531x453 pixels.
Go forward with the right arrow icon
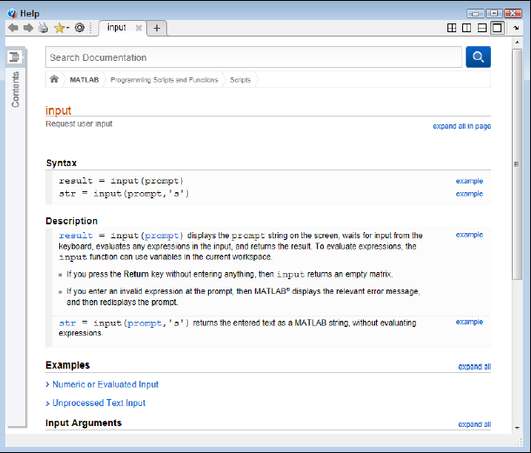29,28
